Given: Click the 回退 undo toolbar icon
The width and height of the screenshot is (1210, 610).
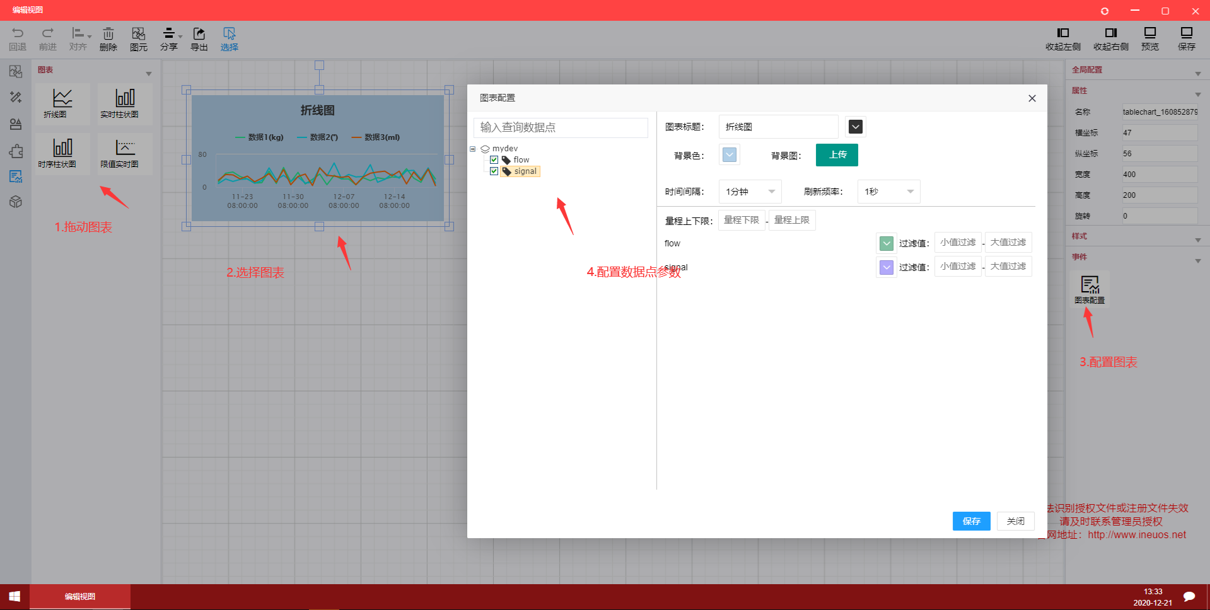Looking at the screenshot, I should pos(18,39).
